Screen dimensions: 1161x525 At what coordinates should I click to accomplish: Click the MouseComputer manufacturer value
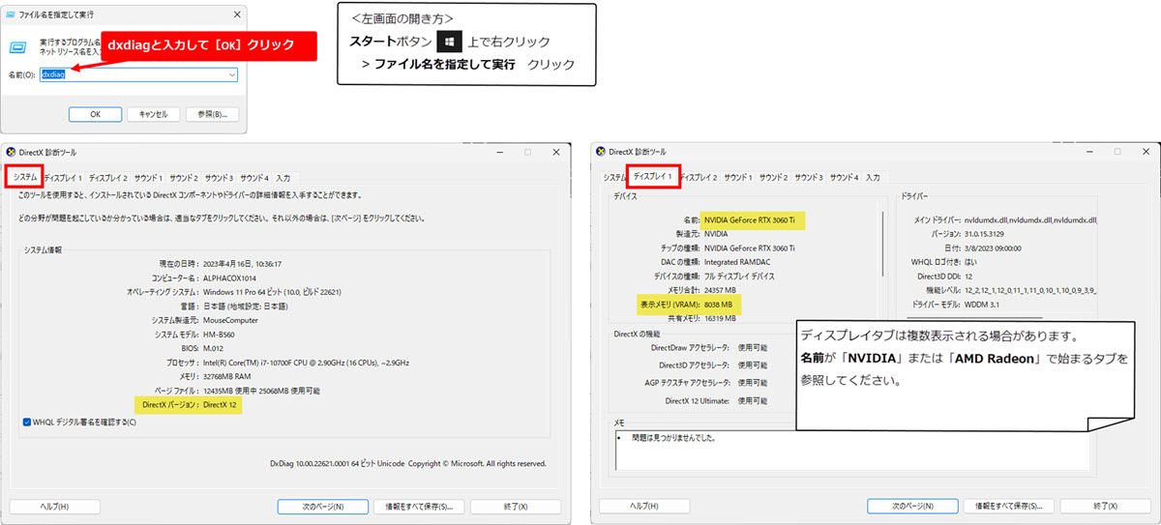point(228,320)
